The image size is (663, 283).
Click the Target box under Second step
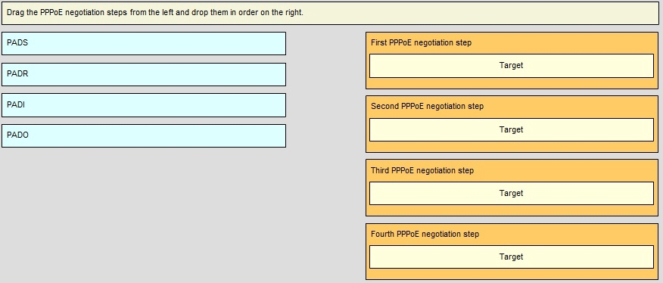click(x=512, y=130)
